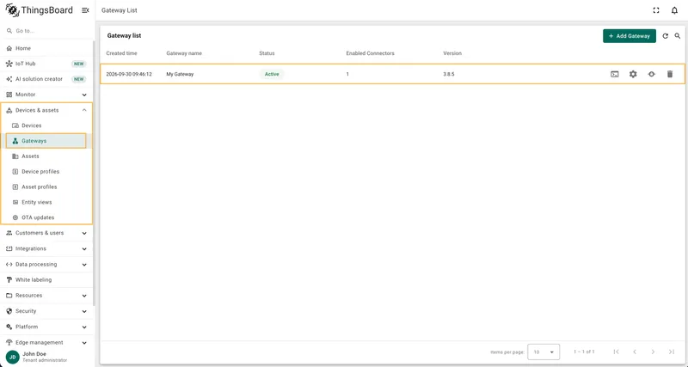The width and height of the screenshot is (688, 367).
Task: Sort by Gateway name column
Action: [x=184, y=53]
